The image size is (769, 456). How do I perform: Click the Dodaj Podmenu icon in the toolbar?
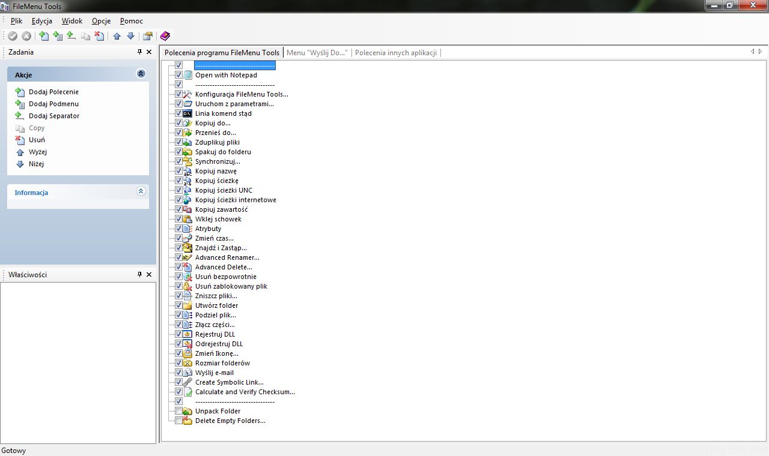pos(58,35)
